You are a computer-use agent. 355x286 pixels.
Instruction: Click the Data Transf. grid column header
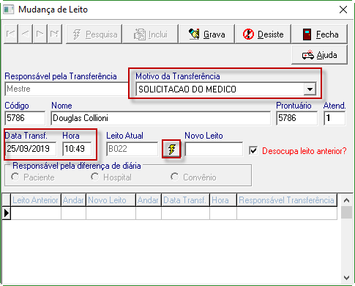pyautogui.click(x=185, y=200)
